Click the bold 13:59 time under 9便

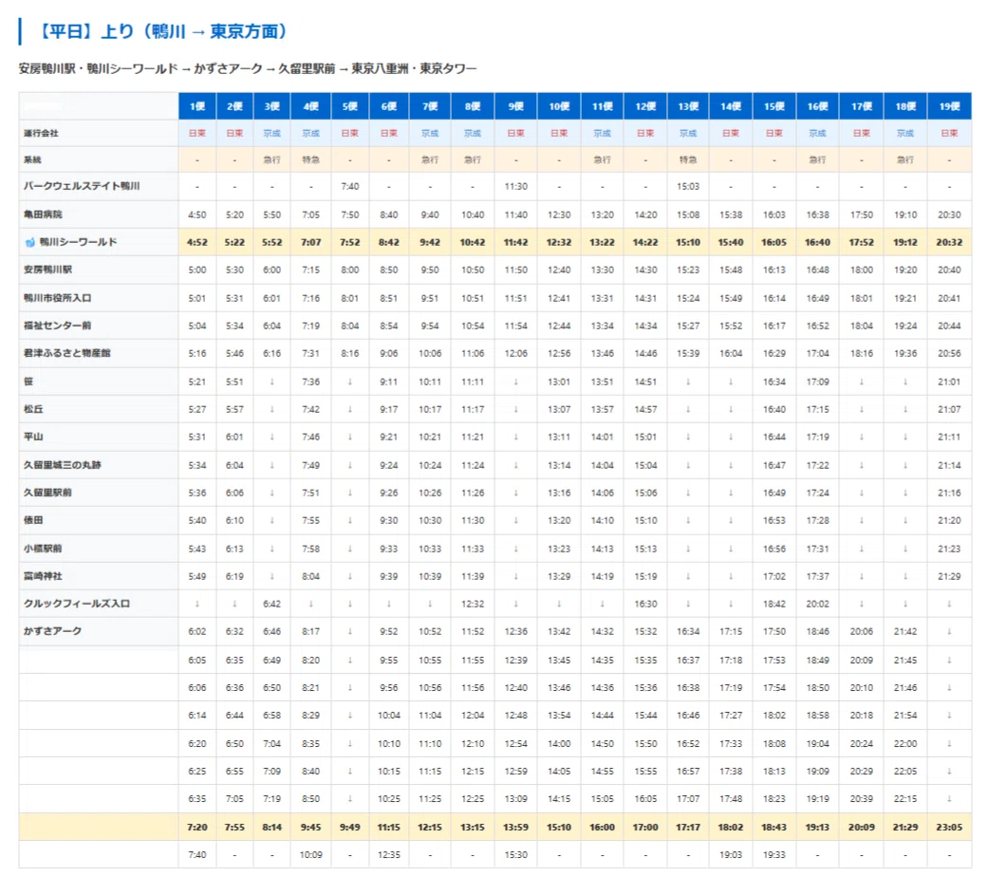[515, 828]
